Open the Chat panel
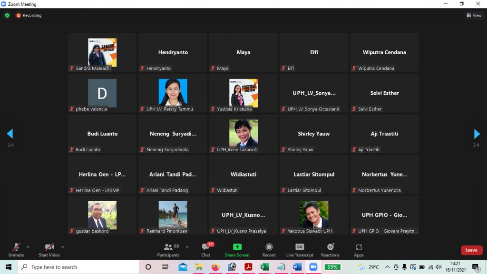 [205, 249]
